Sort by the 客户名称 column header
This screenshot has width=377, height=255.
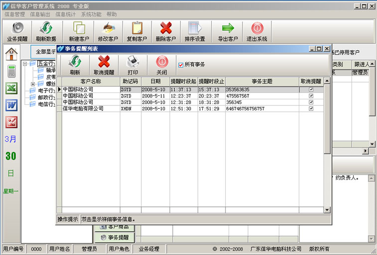91,82
